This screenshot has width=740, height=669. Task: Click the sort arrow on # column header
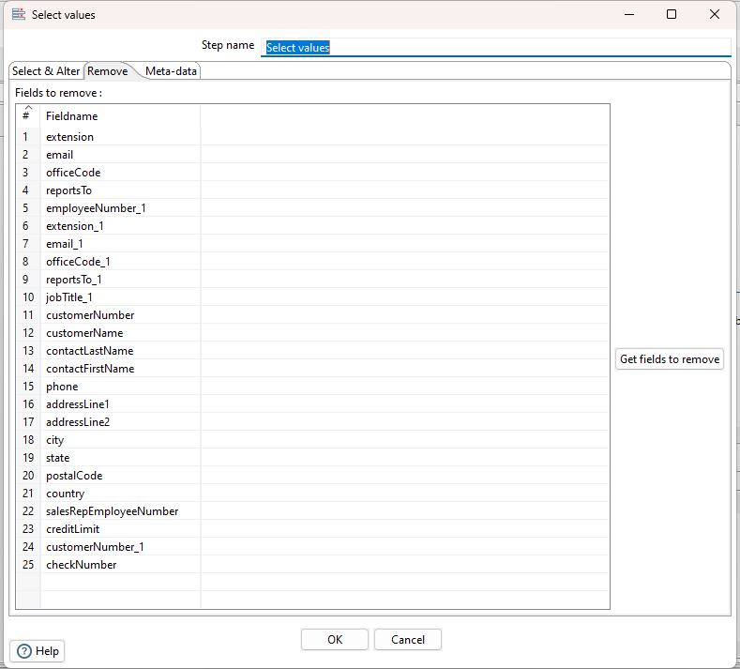[27, 108]
